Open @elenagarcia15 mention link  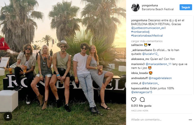pyautogui.click(x=141, y=92)
